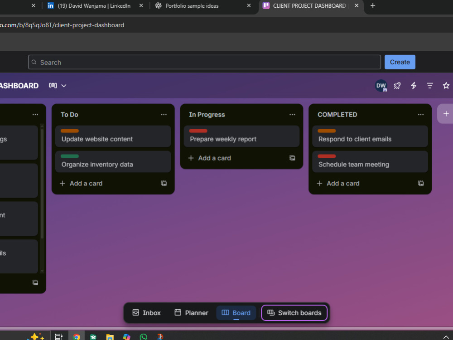Open the To Do list actions menu
The image size is (453, 340).
[164, 115]
